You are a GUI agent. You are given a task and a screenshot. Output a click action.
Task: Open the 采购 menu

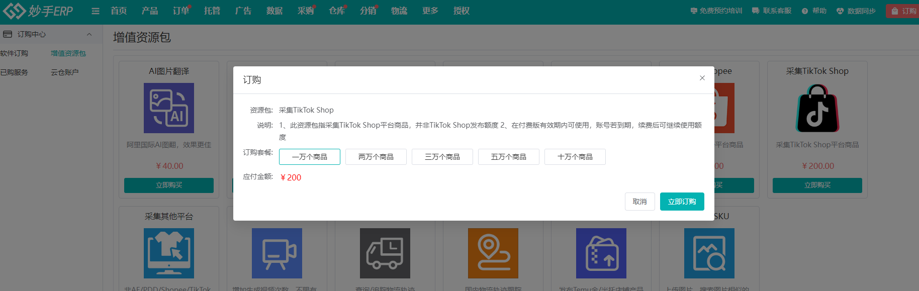pyautogui.click(x=306, y=11)
